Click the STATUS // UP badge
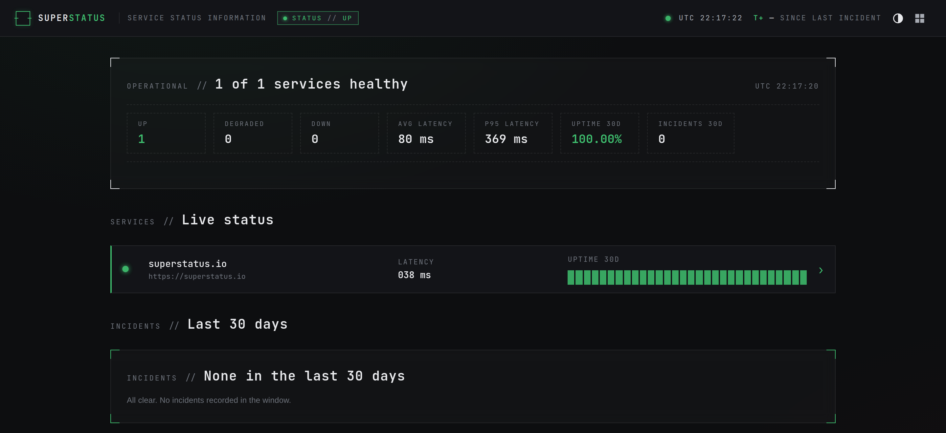The height and width of the screenshot is (433, 946). coord(318,18)
